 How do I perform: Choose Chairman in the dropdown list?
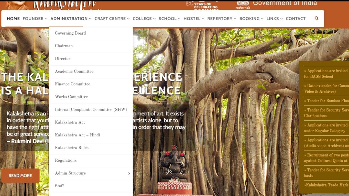pos(64,46)
